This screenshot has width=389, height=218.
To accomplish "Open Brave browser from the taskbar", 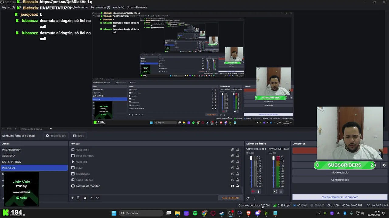I will click(249, 213).
